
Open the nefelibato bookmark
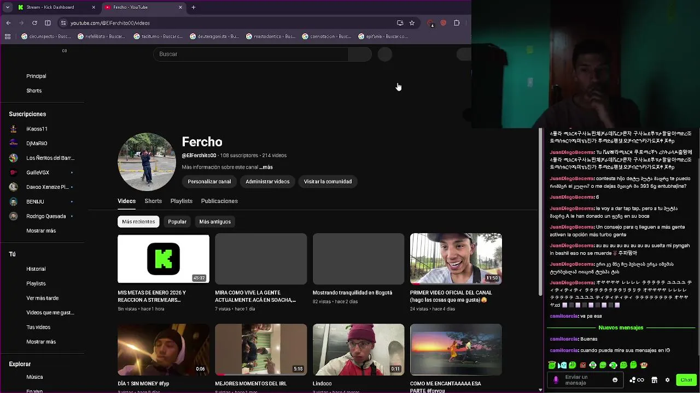pos(102,37)
